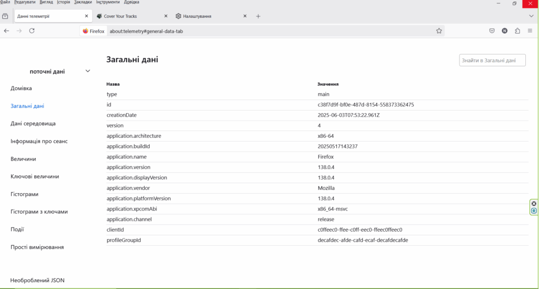Click the application.displayVersion name cell
Viewport: 539px width, 289px height.
(x=137, y=177)
